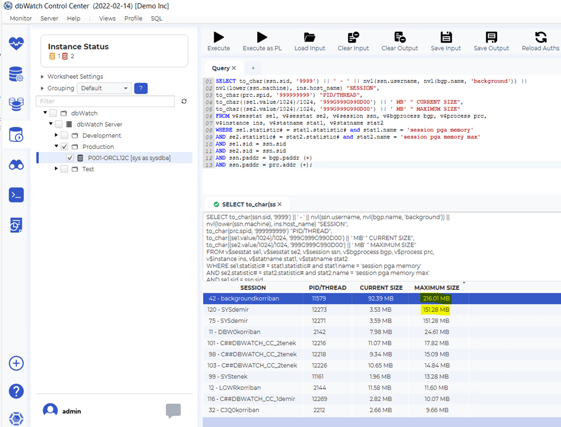Viewport: 561px width, 427px height.
Task: Click the plus add icon in sidebar
Action: 16,363
